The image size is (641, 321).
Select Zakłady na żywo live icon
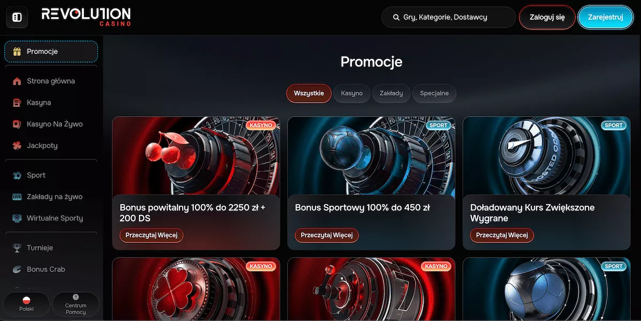point(17,197)
